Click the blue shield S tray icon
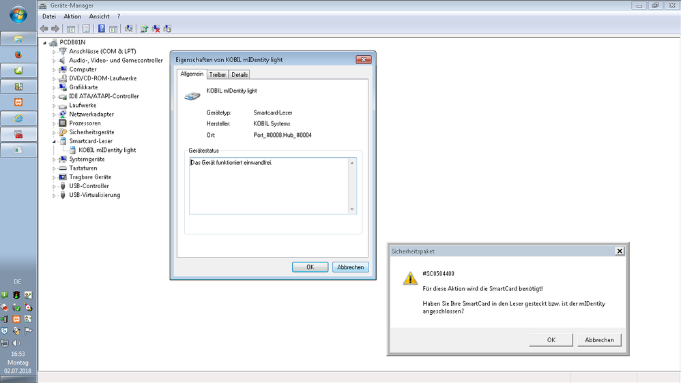 point(4,331)
